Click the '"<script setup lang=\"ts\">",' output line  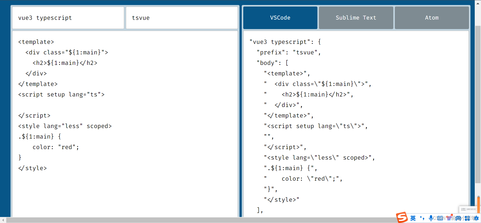tap(316, 126)
